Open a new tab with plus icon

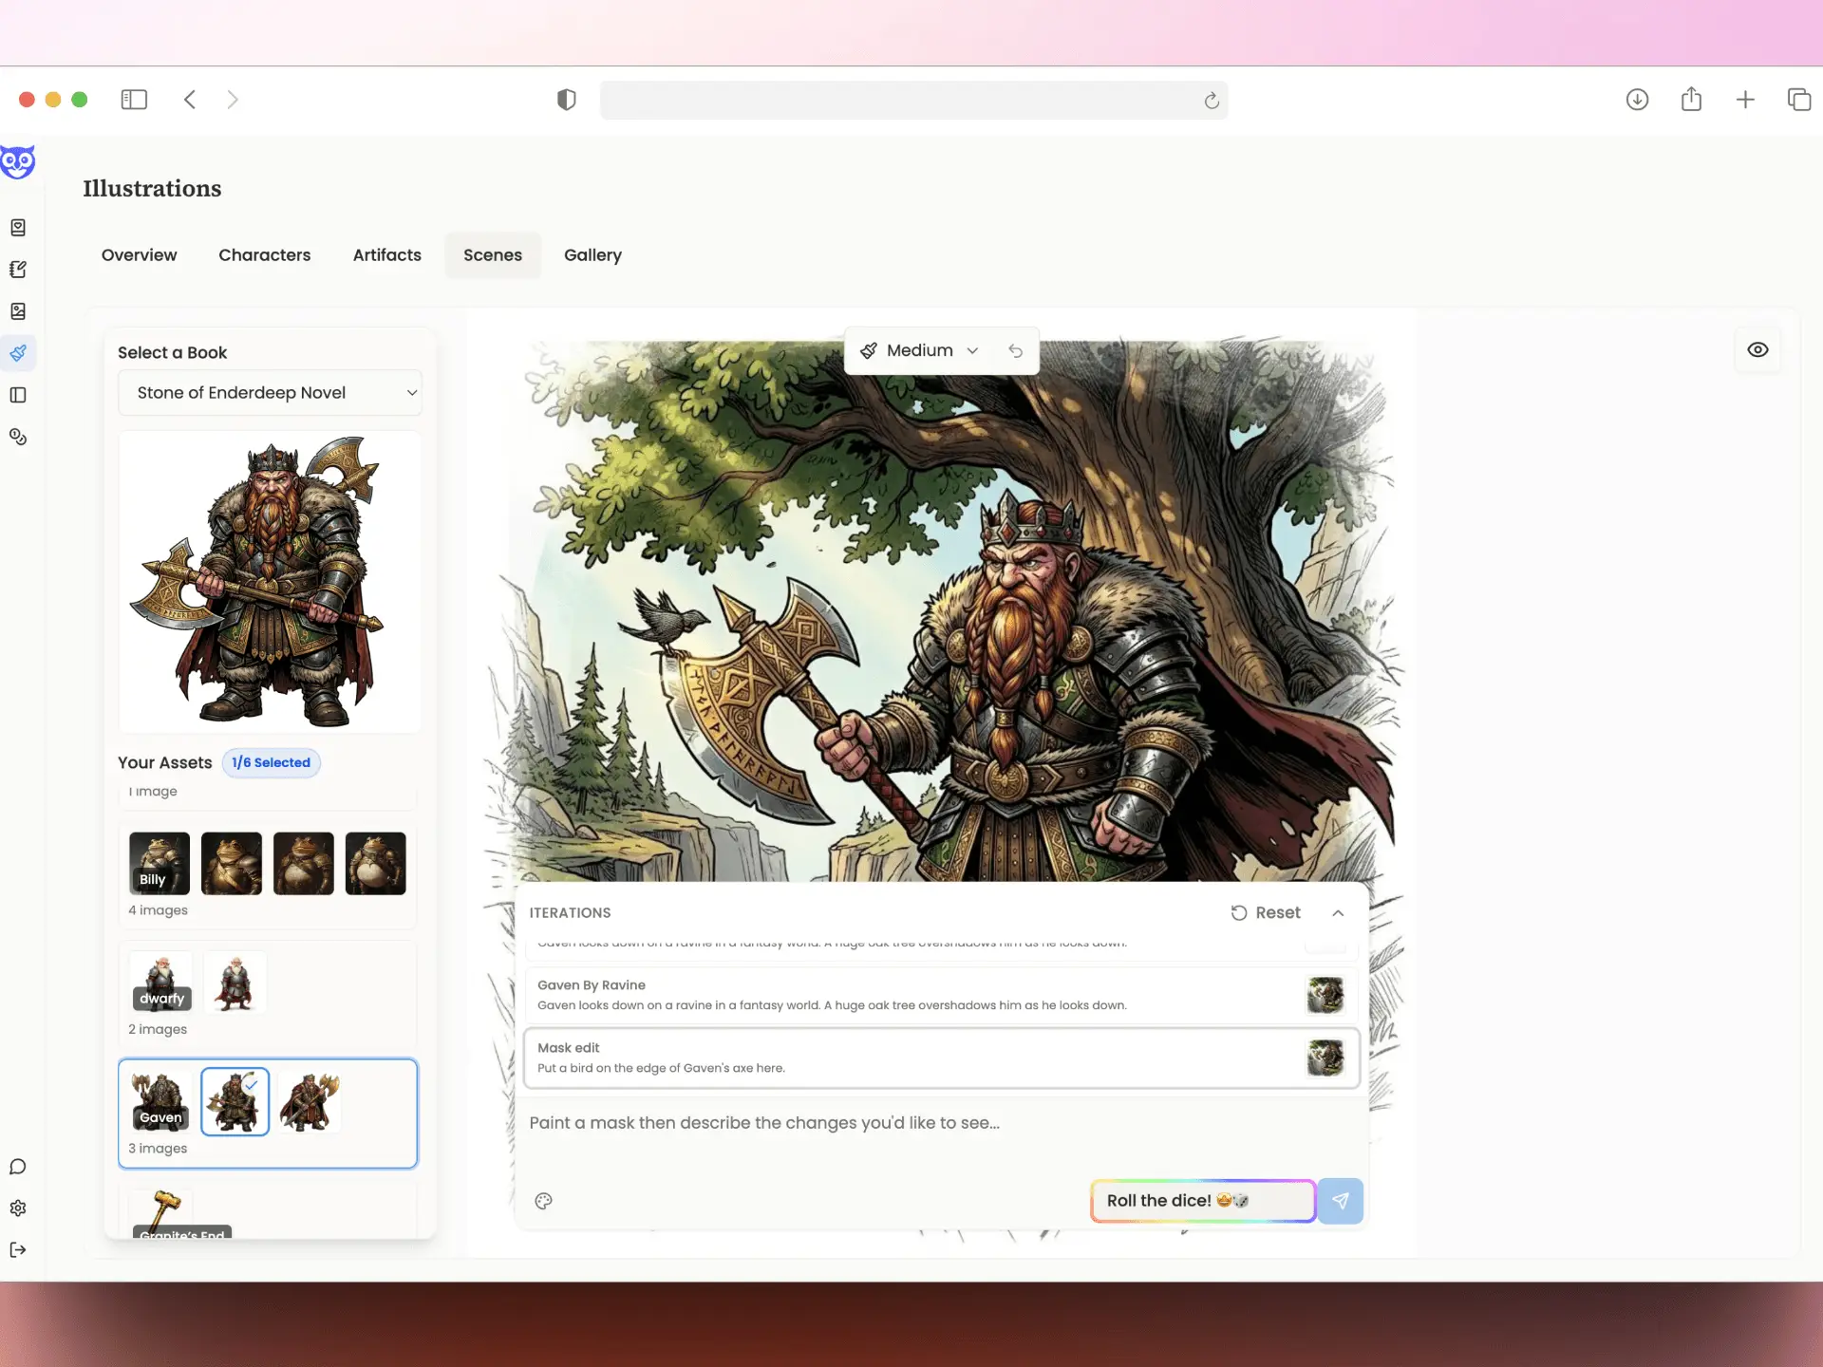click(1745, 100)
